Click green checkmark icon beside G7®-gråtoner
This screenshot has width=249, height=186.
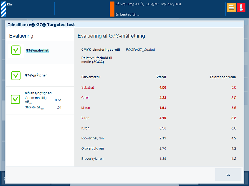[16, 76]
